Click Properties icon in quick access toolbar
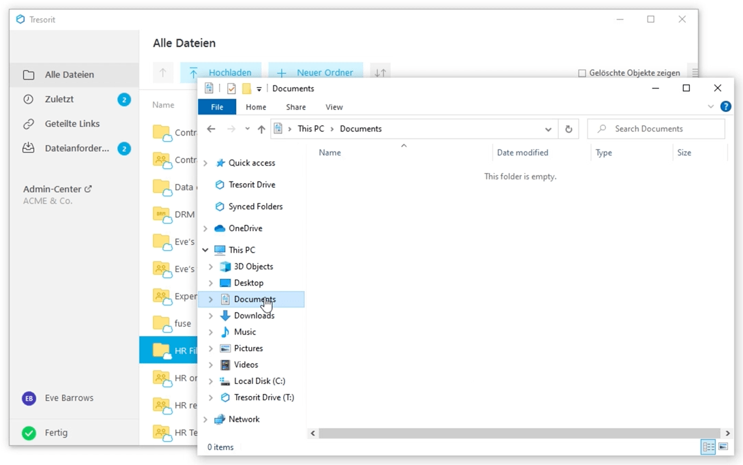 [x=231, y=89]
